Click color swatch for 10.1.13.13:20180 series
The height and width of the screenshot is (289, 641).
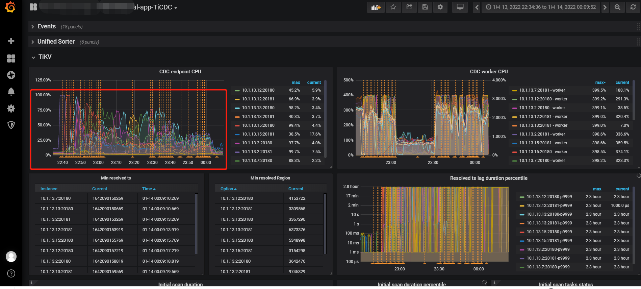237,108
